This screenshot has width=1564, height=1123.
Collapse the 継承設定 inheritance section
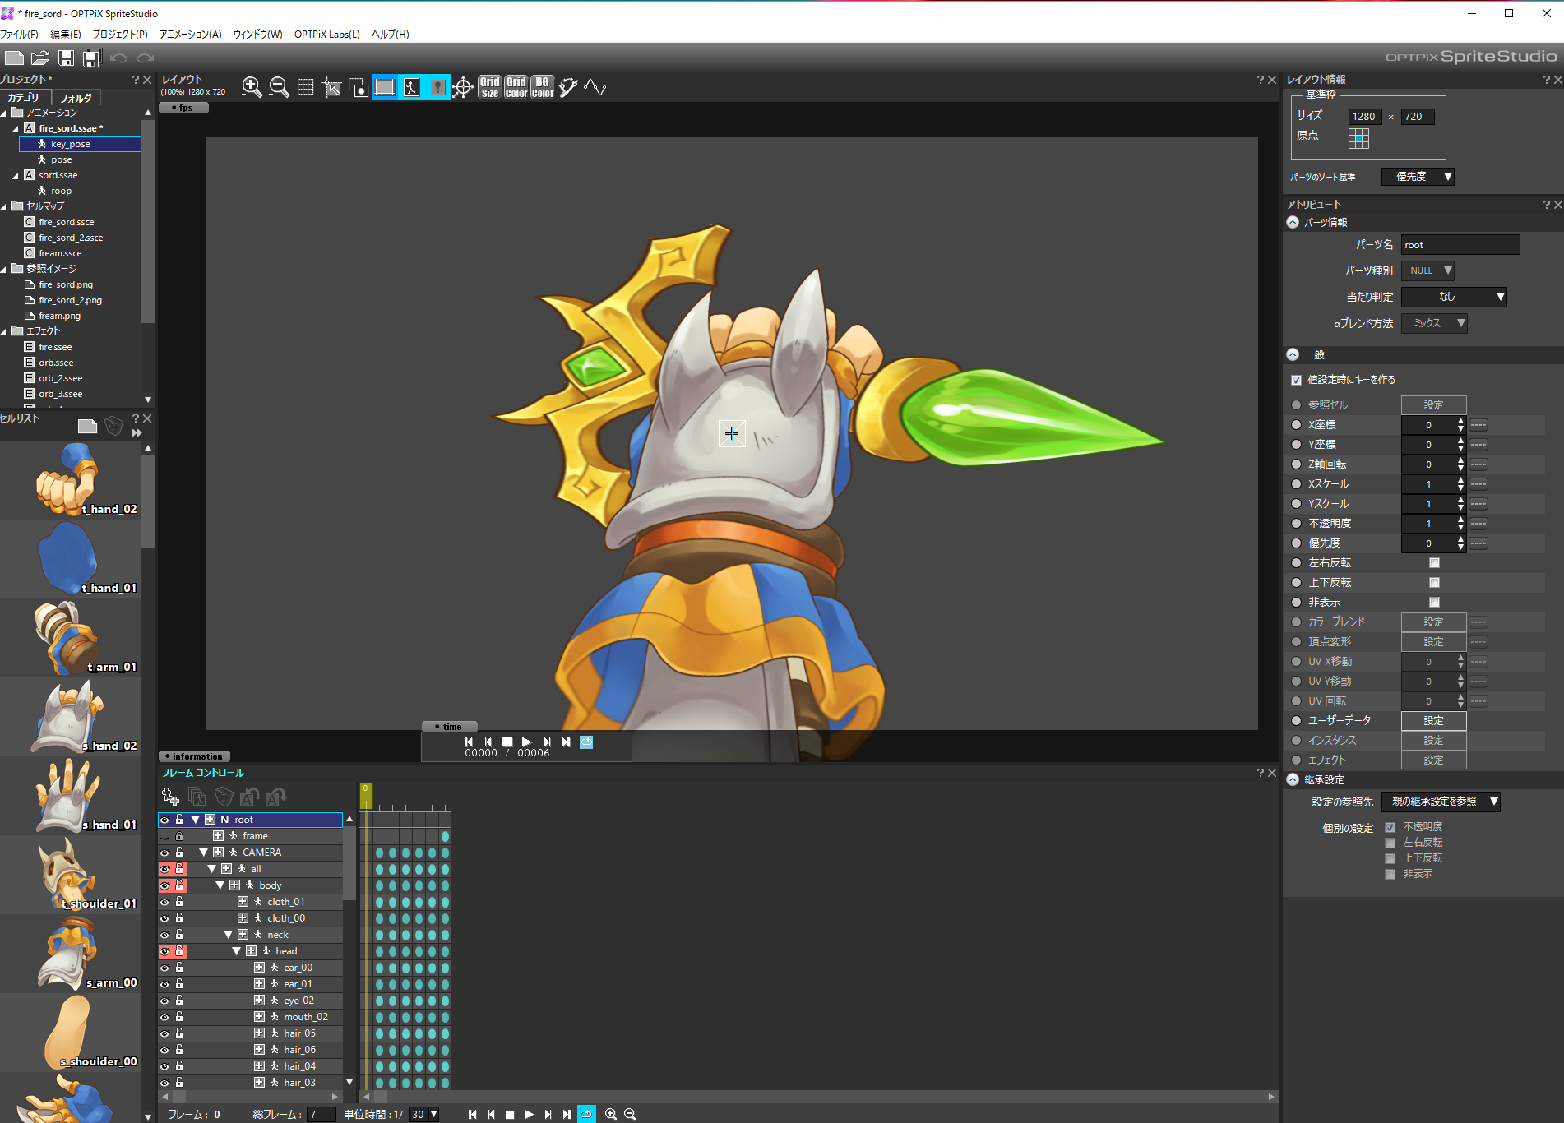point(1293,779)
